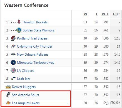Click the Minnesota Timberwolves logo

(13, 62)
